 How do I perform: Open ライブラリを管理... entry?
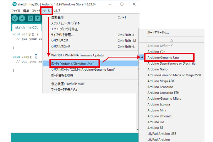[x=91, y=35]
